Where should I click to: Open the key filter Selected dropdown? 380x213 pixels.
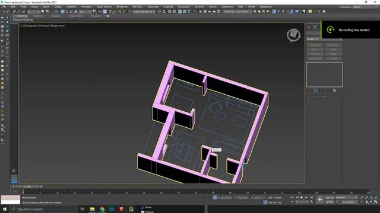(x=347, y=197)
